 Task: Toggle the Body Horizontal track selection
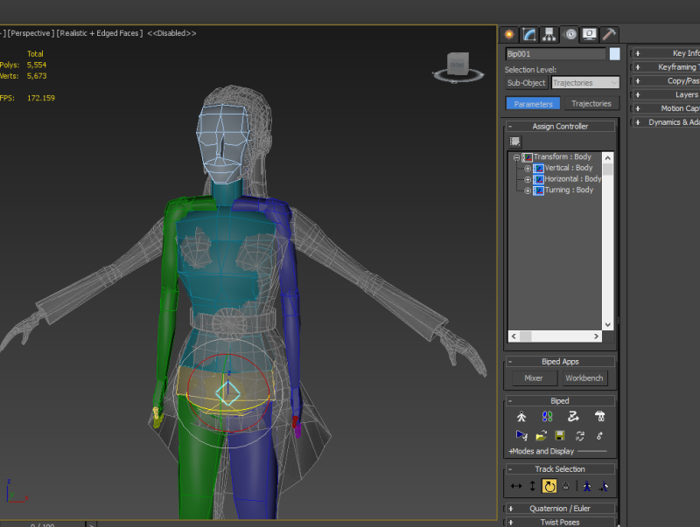(x=516, y=486)
